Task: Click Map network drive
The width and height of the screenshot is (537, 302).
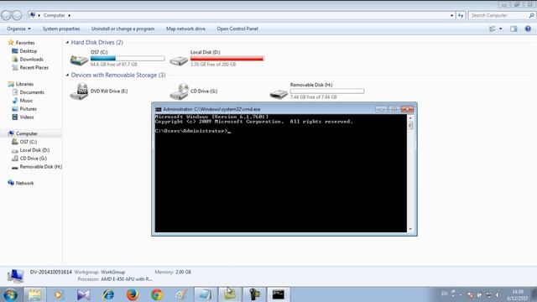Action: tap(185, 29)
